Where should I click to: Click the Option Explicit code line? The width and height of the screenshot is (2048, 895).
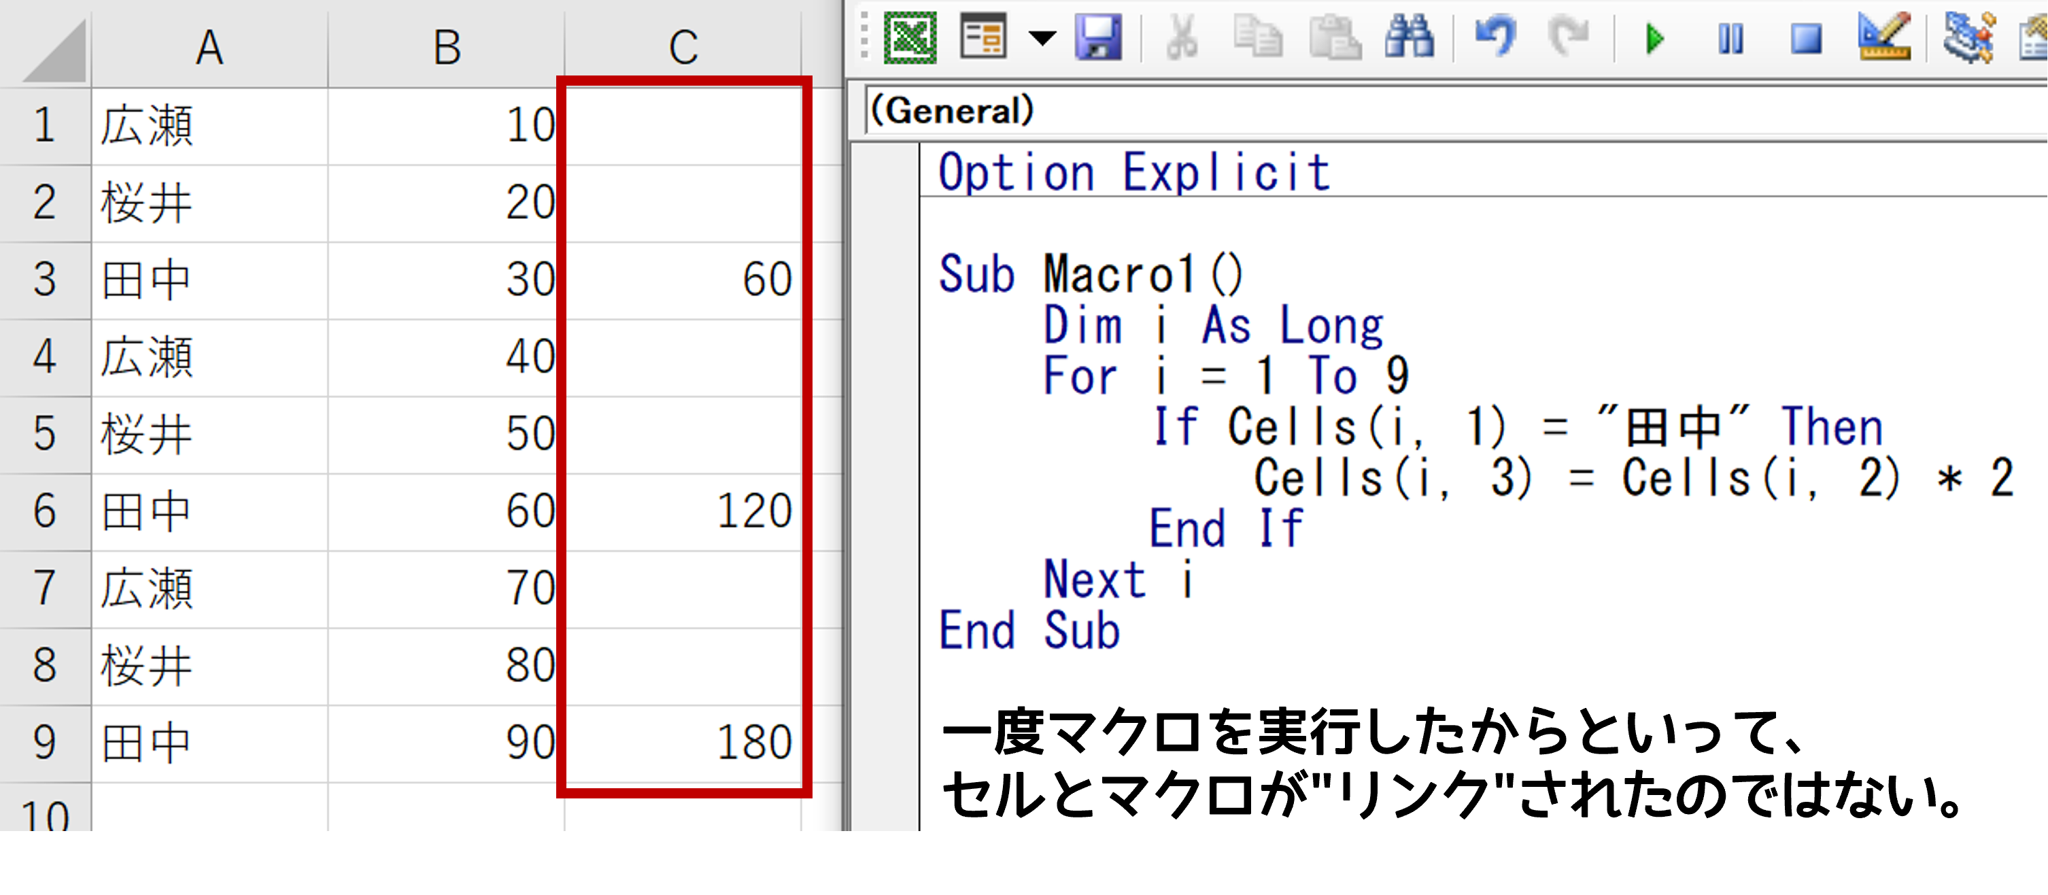point(1135,173)
